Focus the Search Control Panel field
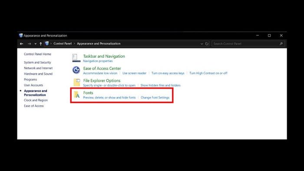This screenshot has height=171, width=304. pyautogui.click(x=248, y=43)
